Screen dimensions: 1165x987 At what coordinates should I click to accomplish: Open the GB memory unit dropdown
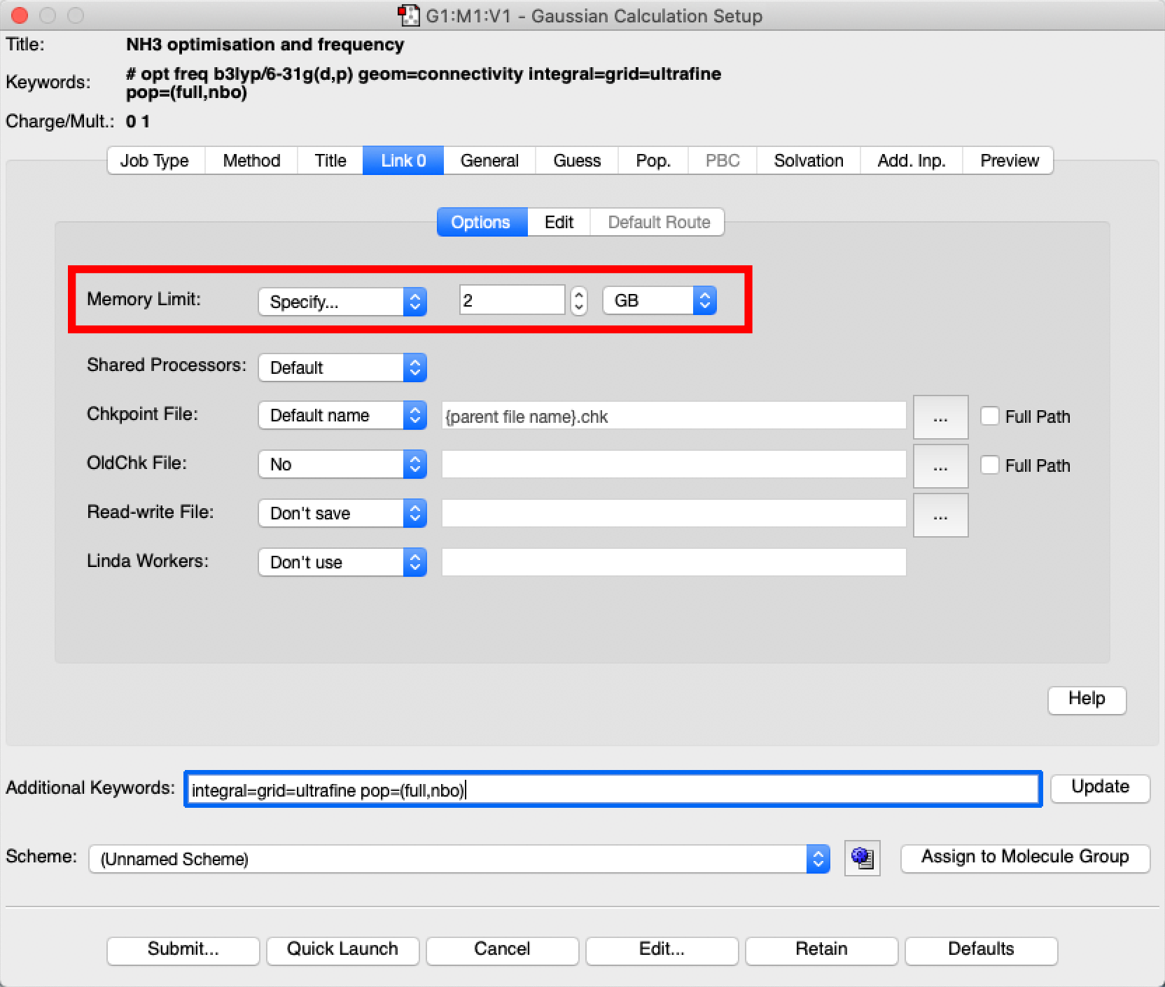coord(659,300)
